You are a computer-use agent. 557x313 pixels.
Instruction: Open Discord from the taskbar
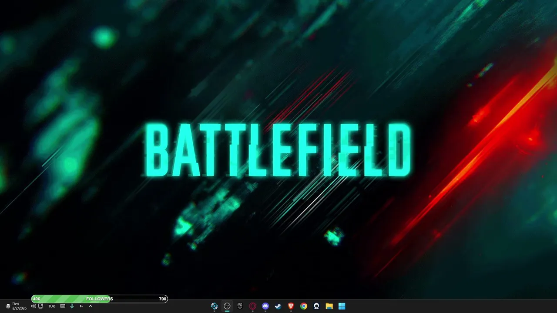pos(265,306)
